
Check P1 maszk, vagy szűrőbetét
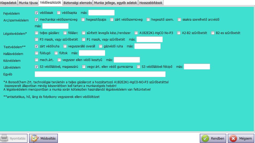click(83, 39)
